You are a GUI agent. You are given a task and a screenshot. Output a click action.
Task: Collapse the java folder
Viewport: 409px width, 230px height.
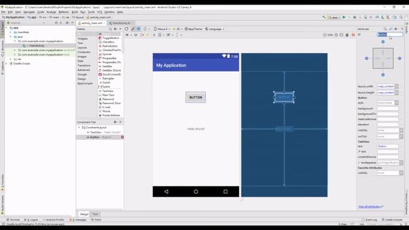[x=11, y=37]
